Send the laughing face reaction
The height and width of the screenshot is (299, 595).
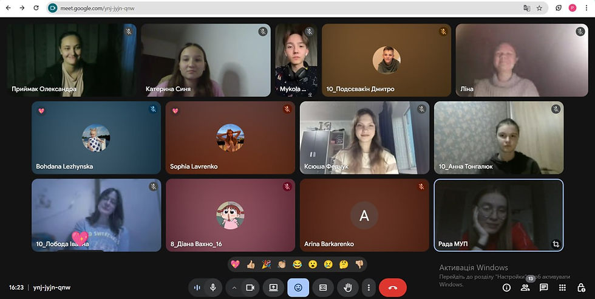coord(297,264)
